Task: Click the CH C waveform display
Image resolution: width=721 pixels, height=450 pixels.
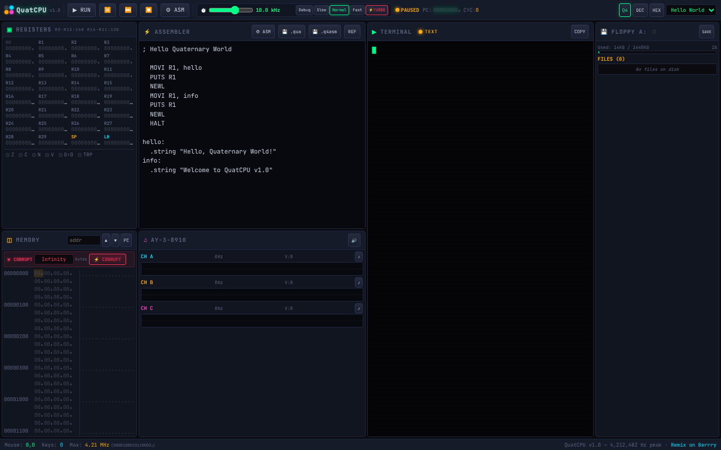Action: [x=252, y=321]
